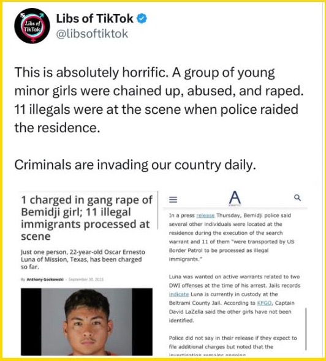Click the vertical scrollbar beside article text
This screenshot has height=361, width=326.
click(306, 329)
